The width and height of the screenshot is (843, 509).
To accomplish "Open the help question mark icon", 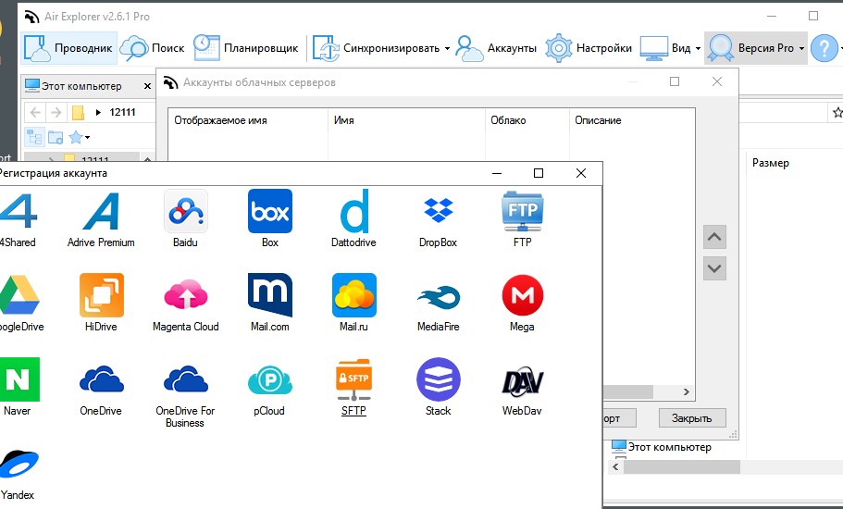I will (x=824, y=48).
